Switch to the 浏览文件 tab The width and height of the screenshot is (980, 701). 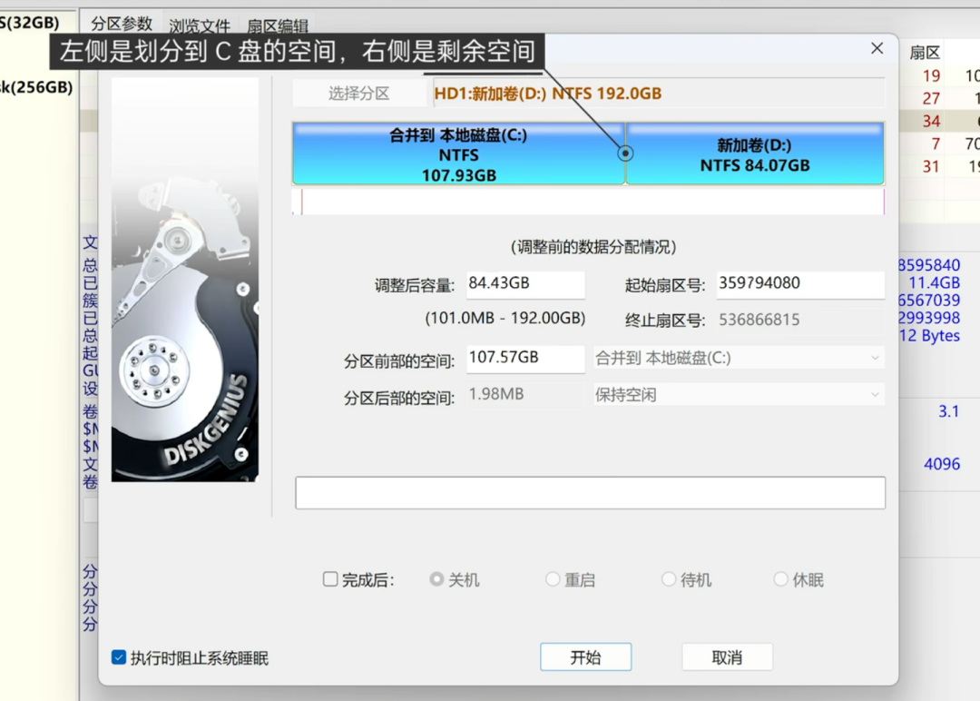(201, 26)
